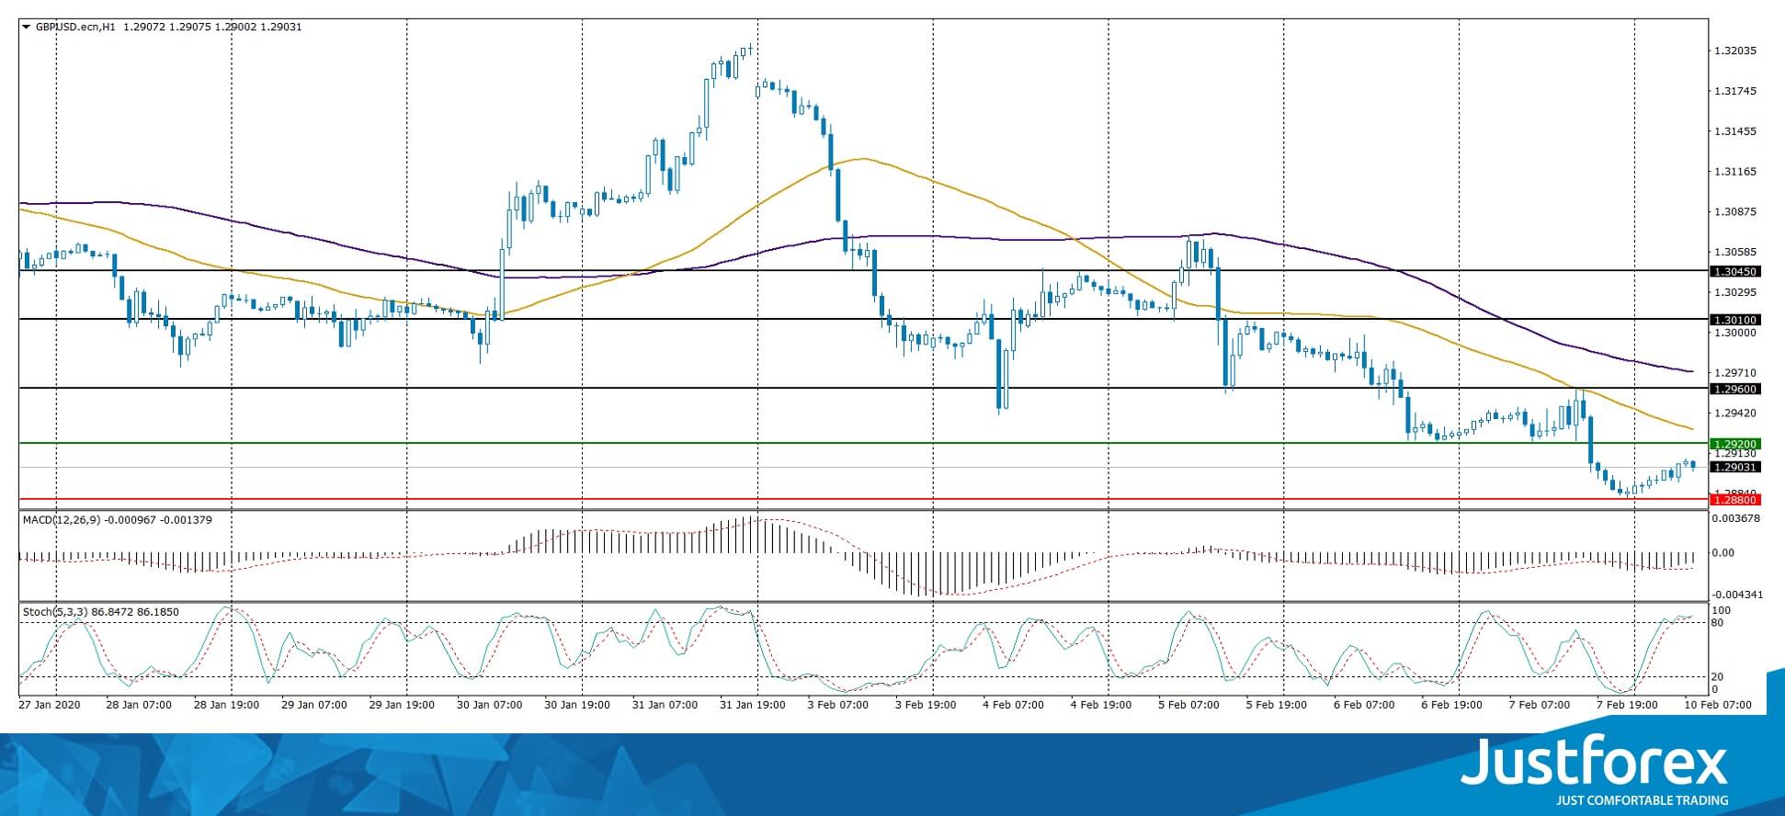Click the OHLC values 1.29072 1.29075 1.29002 1.29031

(212, 27)
